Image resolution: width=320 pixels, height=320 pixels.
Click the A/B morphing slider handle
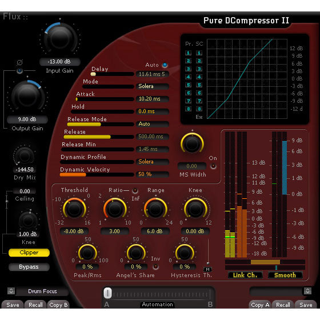107,293
